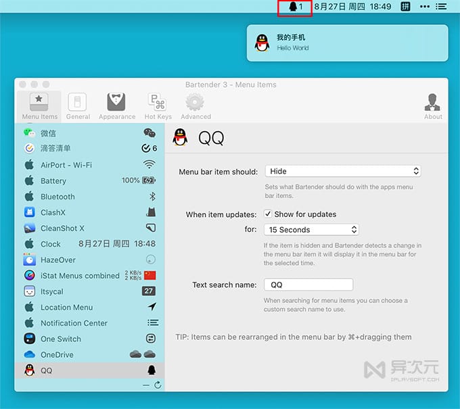Click the Bartender three dots menu bar icon
Screen dimensions: 460x409
pos(425,7)
